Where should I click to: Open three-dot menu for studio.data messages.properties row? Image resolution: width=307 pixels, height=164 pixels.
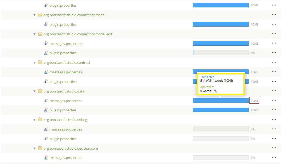(274, 100)
